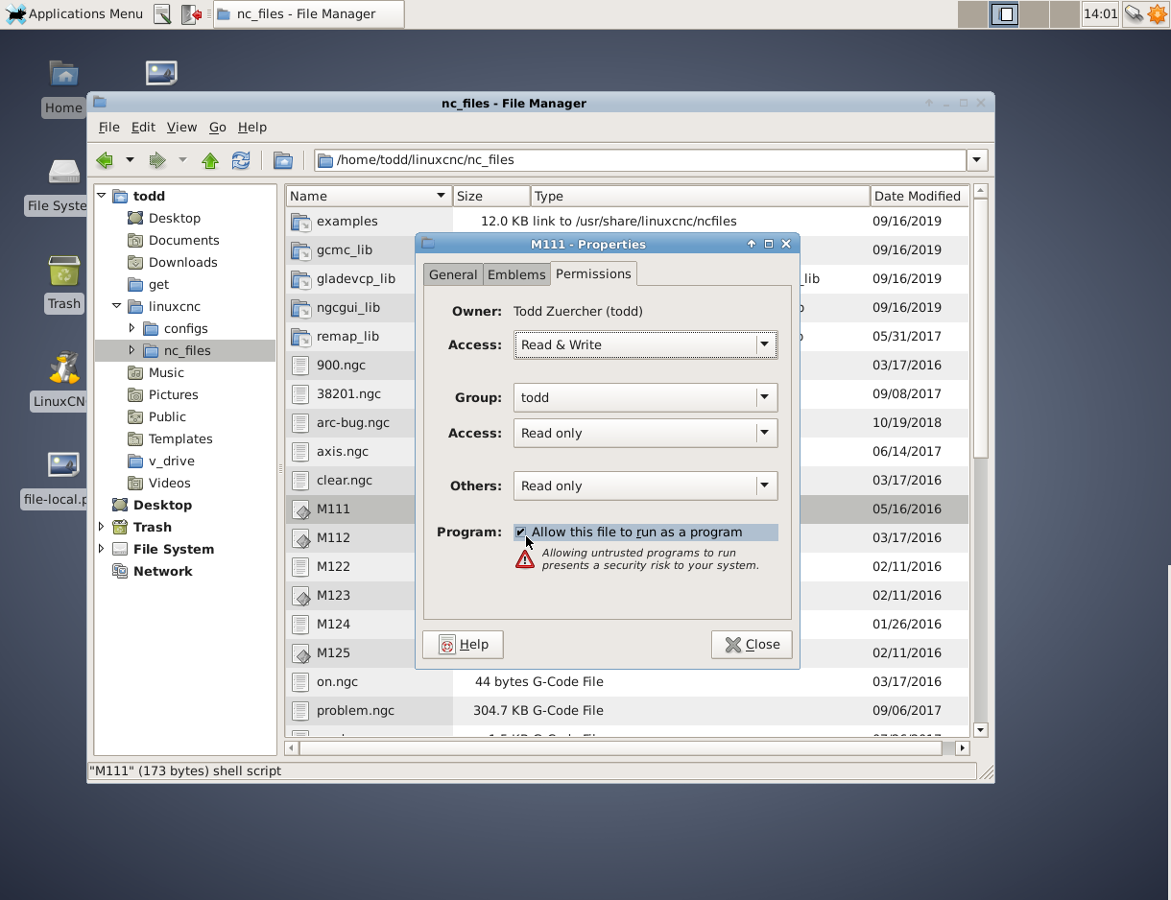1171x900 pixels.
Task: Collapse the linuxcnc tree node
Action: [x=116, y=306]
